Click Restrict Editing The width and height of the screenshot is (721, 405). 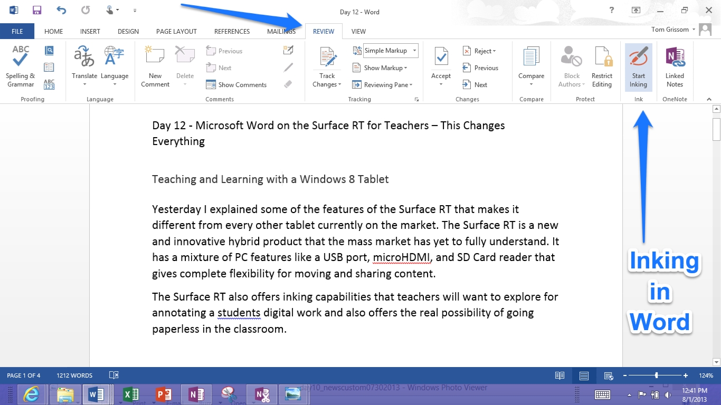click(602, 67)
